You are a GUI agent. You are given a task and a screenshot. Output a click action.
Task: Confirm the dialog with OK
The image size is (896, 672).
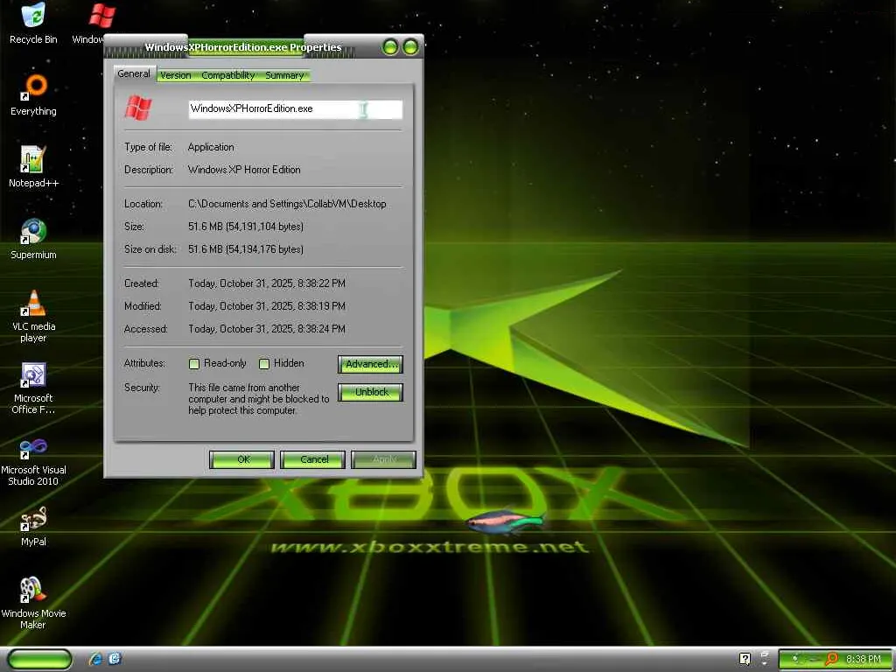[x=242, y=459]
